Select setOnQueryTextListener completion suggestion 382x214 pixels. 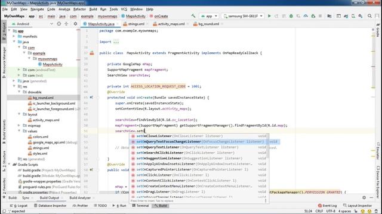click(199, 147)
